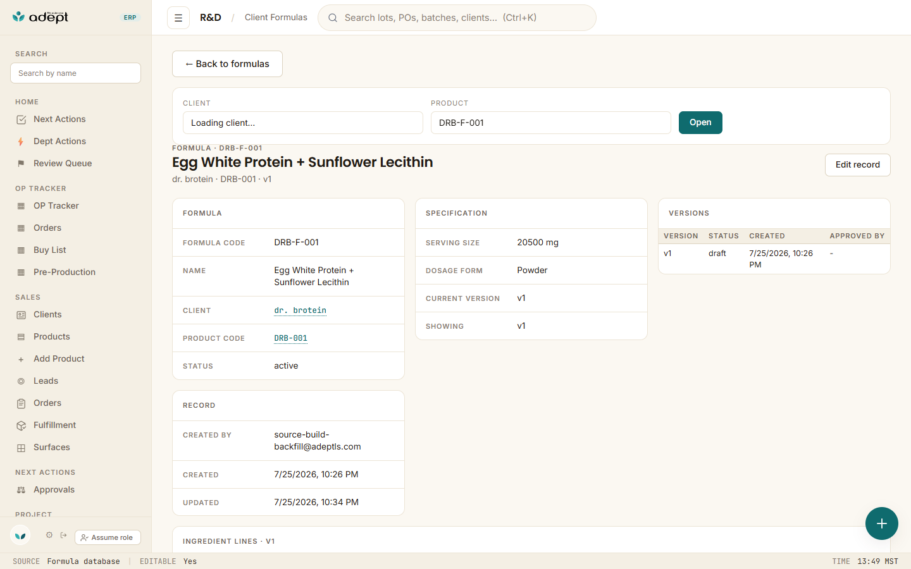The height and width of the screenshot is (569, 911).
Task: Click the draft status in Versions table
Action: coord(717,254)
